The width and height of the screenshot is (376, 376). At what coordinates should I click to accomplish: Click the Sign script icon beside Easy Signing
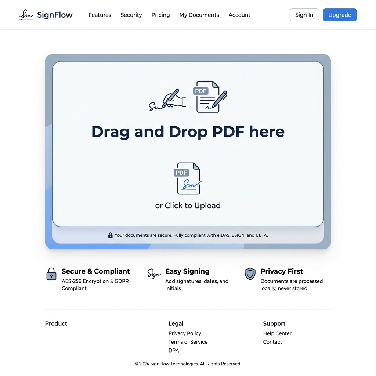tap(154, 274)
